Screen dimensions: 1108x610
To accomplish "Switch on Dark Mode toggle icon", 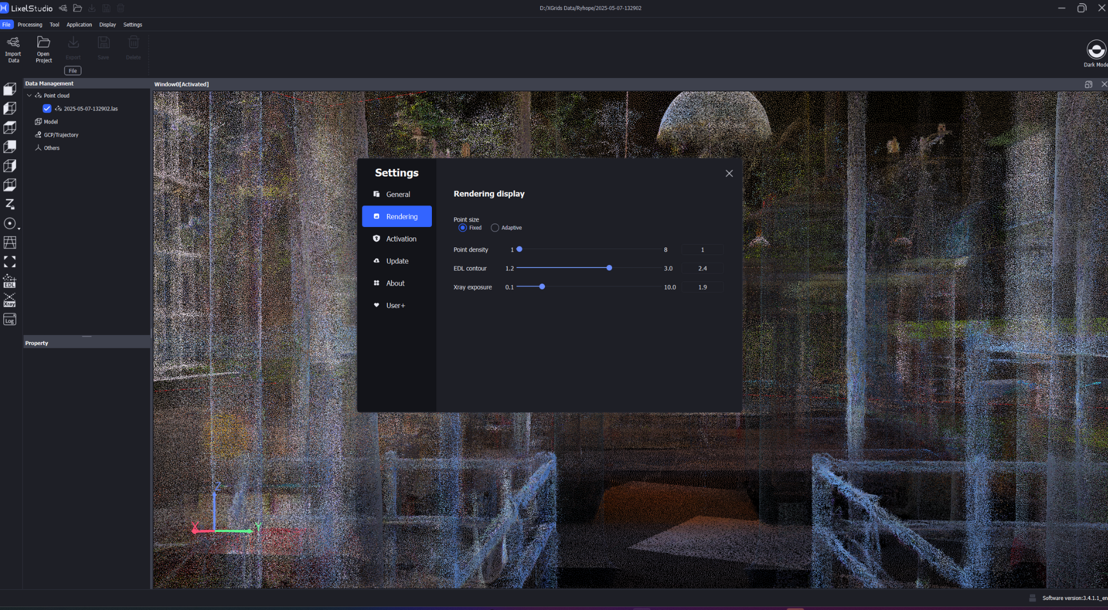I will click(1096, 50).
